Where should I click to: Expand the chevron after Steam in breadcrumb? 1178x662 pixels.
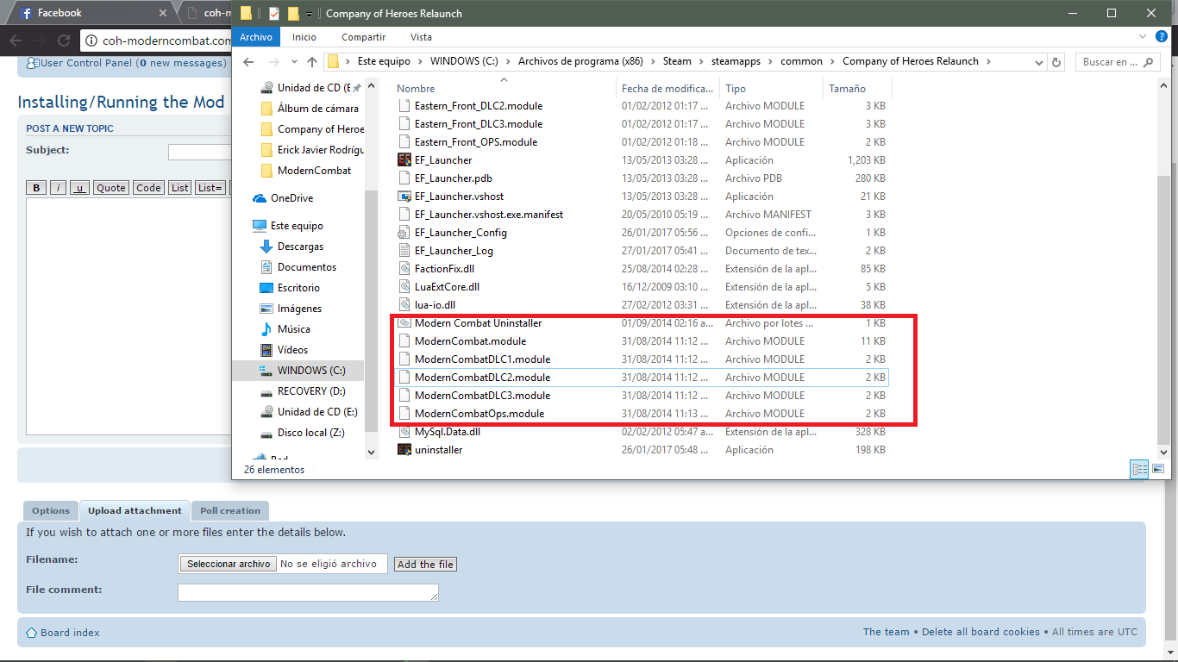[x=701, y=62]
